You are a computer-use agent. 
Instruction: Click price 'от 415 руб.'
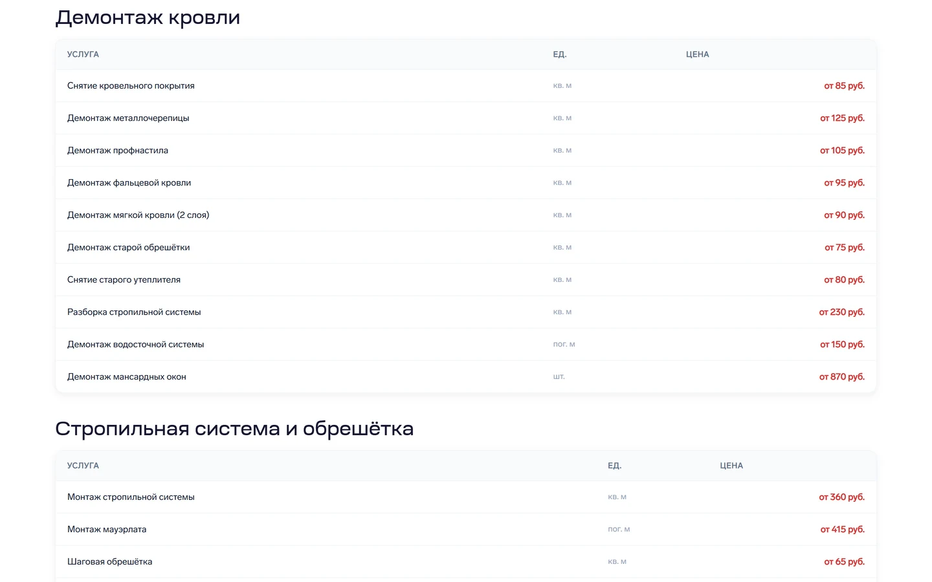pyautogui.click(x=842, y=529)
